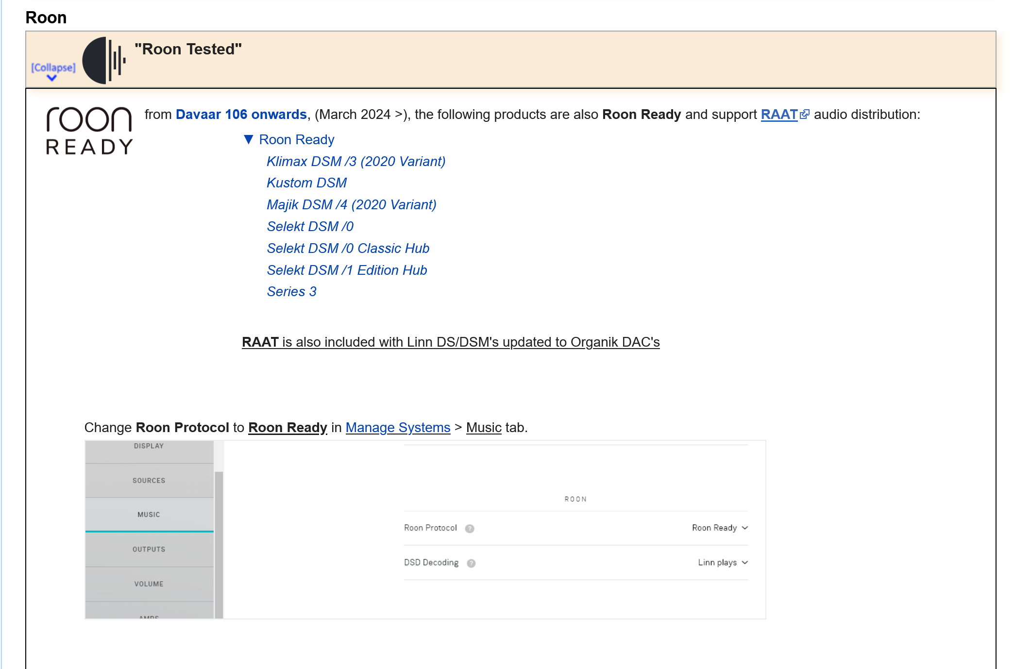Select the MUSIC tab in sidebar

(x=149, y=515)
